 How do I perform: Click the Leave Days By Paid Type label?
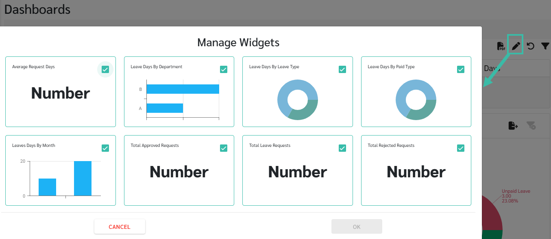pyautogui.click(x=391, y=67)
